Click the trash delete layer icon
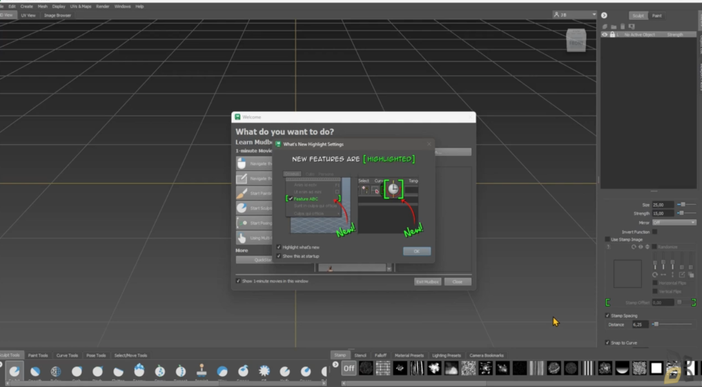The width and height of the screenshot is (702, 387). coord(622,27)
